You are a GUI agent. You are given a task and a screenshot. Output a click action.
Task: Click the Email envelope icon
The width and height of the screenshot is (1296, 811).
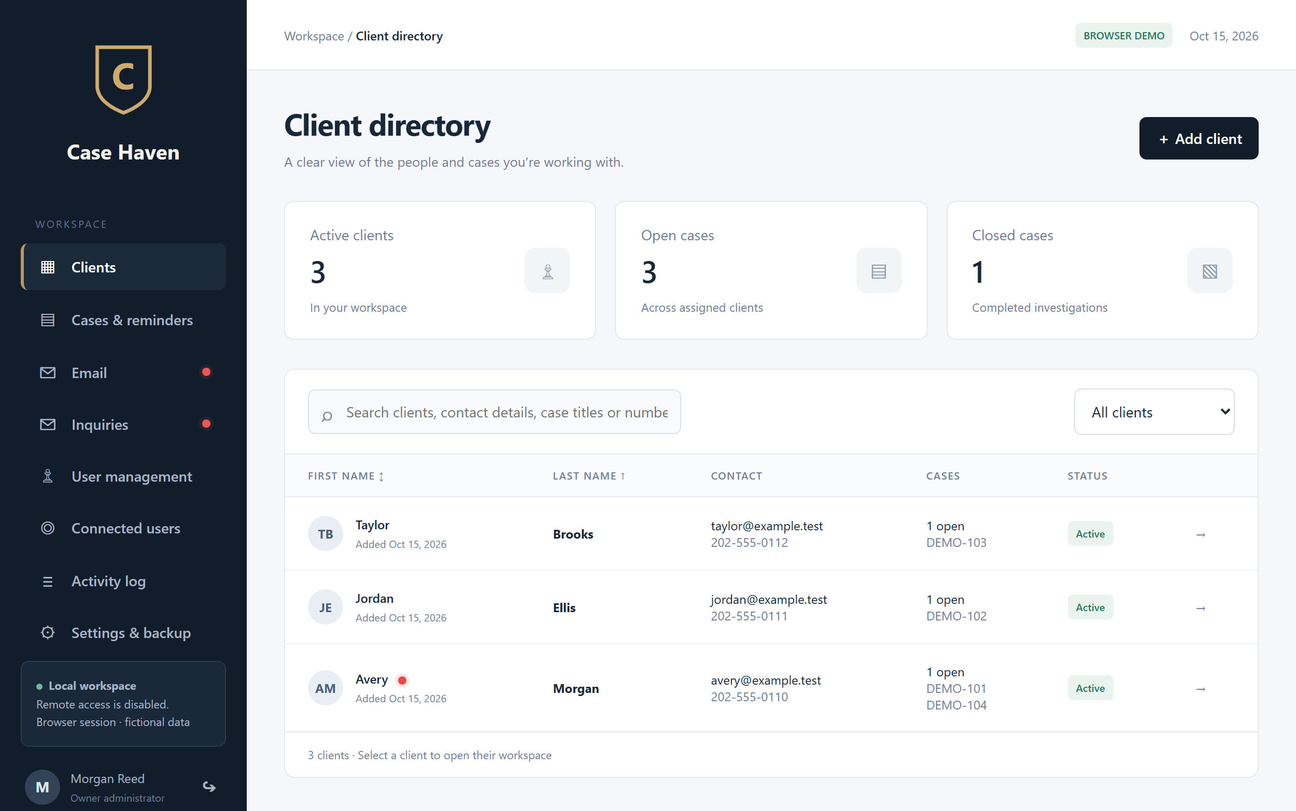click(x=48, y=373)
